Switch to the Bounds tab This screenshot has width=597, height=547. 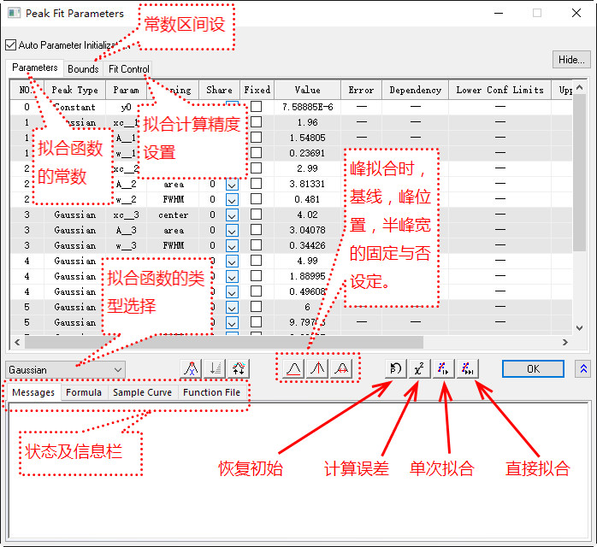[83, 69]
